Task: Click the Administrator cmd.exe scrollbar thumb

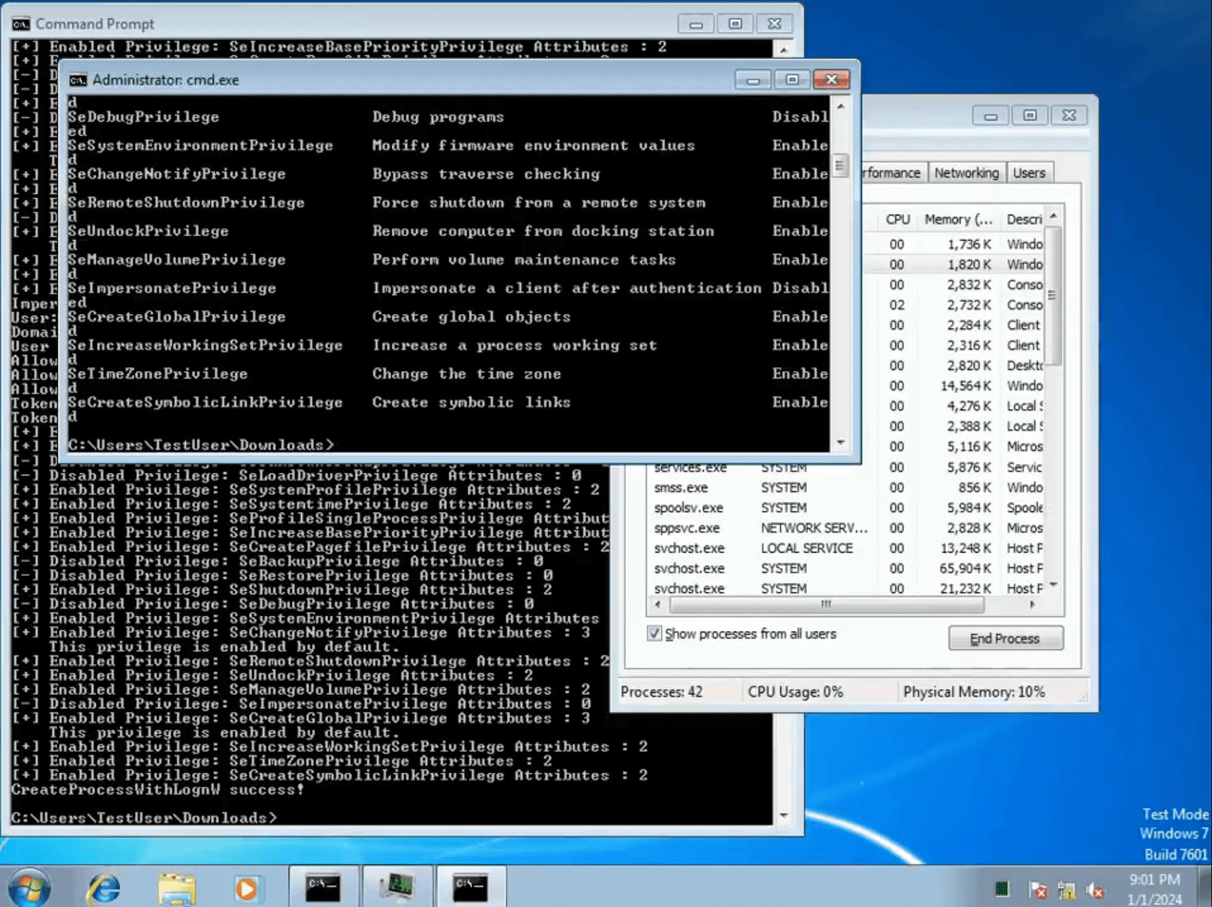Action: [840, 165]
